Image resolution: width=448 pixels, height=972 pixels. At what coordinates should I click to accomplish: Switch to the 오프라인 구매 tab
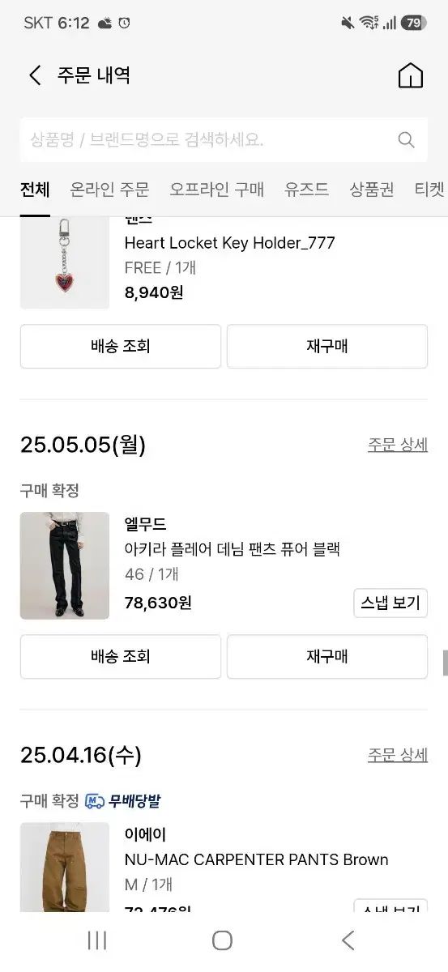216,190
